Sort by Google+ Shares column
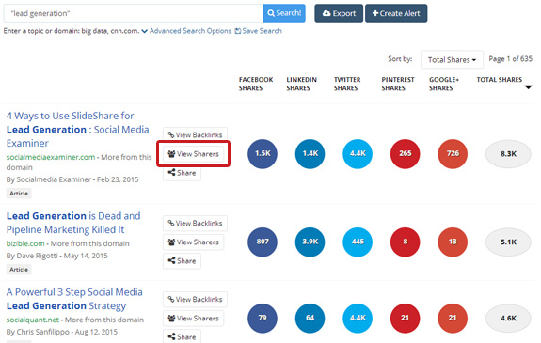 pos(444,84)
